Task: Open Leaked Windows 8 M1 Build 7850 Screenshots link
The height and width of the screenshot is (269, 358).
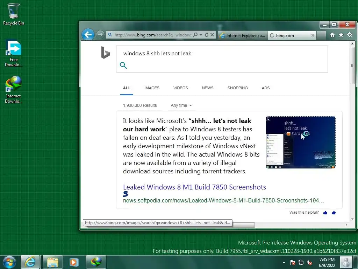Action: (x=194, y=187)
